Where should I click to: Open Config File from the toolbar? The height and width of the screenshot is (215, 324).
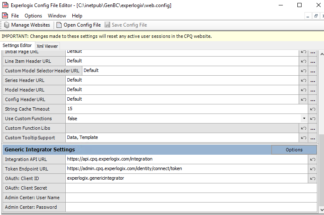pyautogui.click(x=79, y=25)
